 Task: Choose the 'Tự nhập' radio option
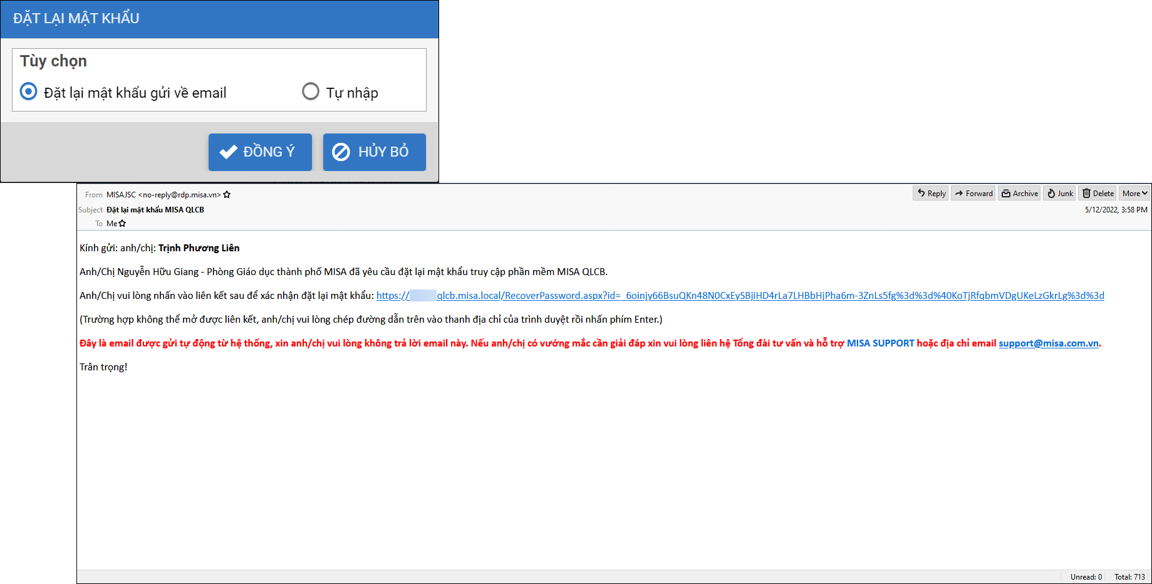coord(311,91)
